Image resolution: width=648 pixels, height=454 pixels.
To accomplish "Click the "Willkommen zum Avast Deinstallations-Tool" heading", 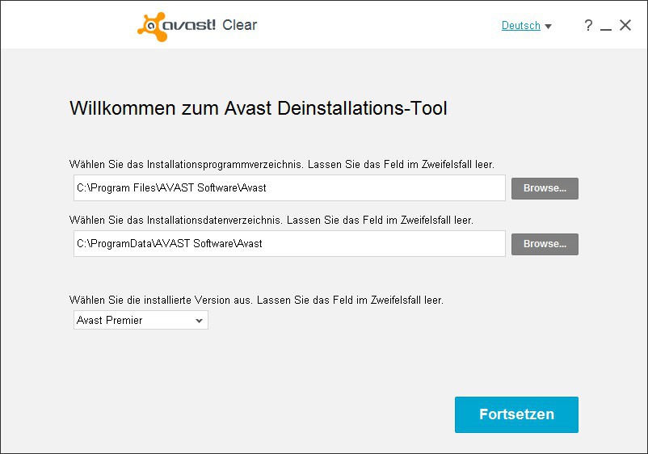I will click(259, 108).
